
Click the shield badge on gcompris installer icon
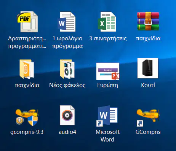coord(33,121)
